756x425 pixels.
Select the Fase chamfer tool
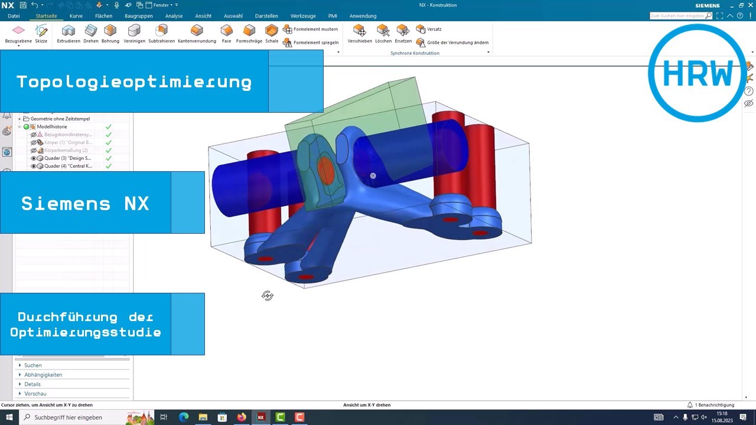click(226, 34)
